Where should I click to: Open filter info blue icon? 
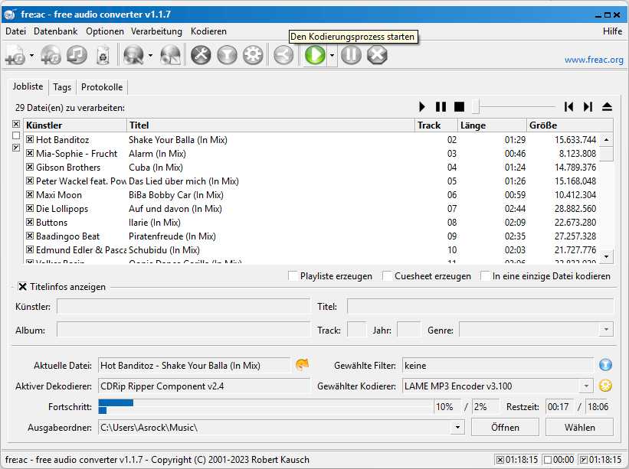click(x=605, y=364)
